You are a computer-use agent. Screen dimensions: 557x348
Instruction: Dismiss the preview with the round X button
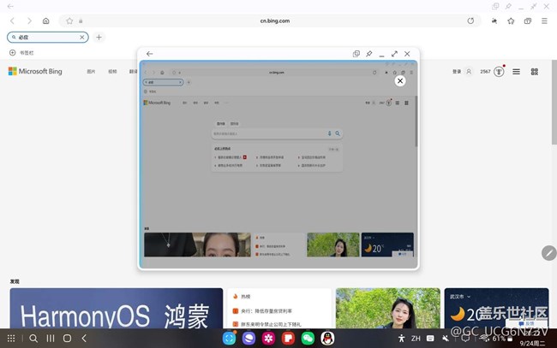point(399,80)
